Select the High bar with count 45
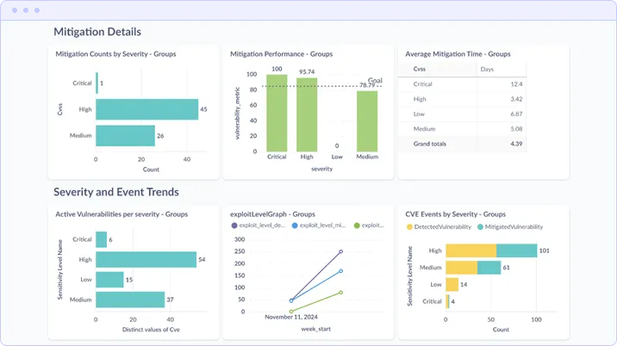Image resolution: width=617 pixels, height=346 pixels. (146, 109)
